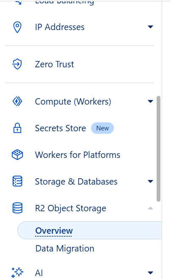
Task: Collapse the R2 Object Storage section arrow
Action: tap(150, 208)
